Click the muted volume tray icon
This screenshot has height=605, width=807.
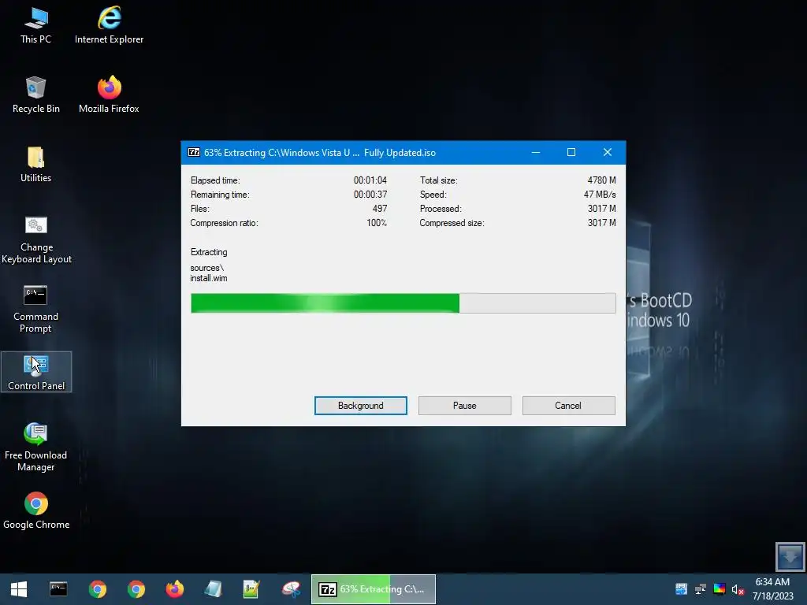[738, 589]
